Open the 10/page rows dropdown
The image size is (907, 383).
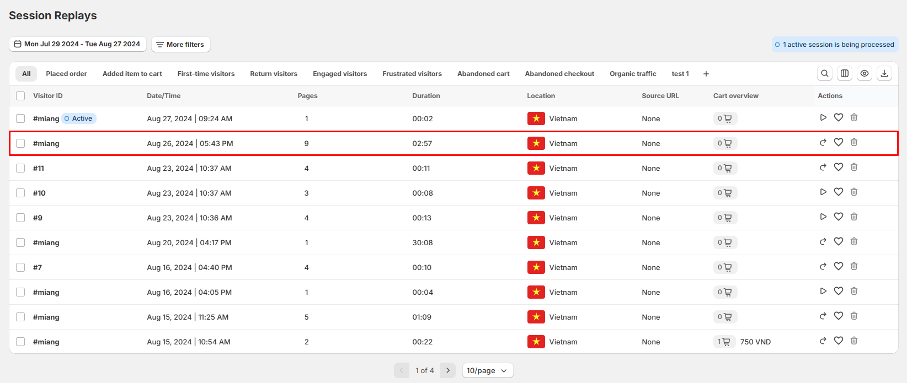pos(487,370)
